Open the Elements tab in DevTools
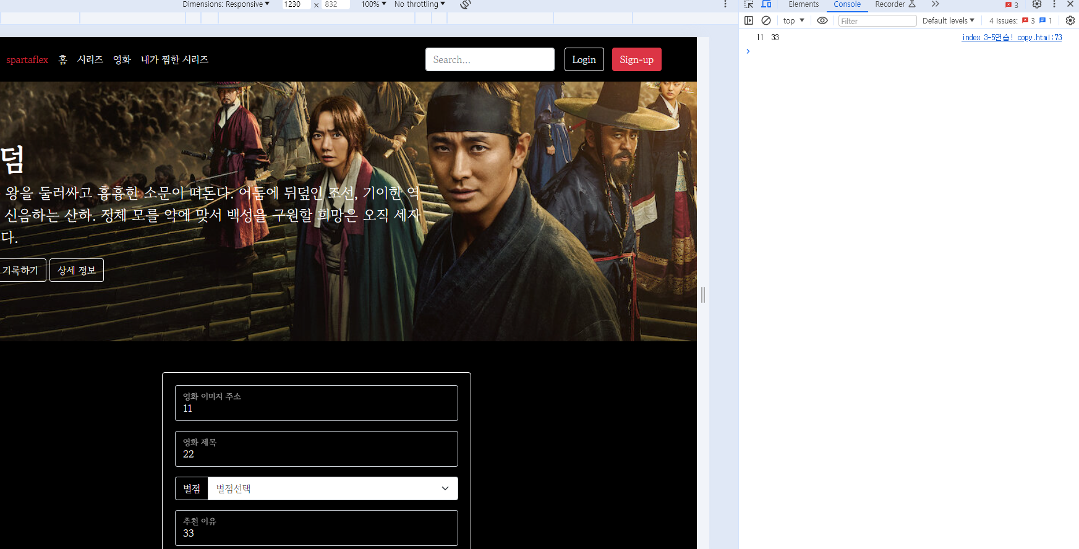The width and height of the screenshot is (1079, 549). (803, 4)
